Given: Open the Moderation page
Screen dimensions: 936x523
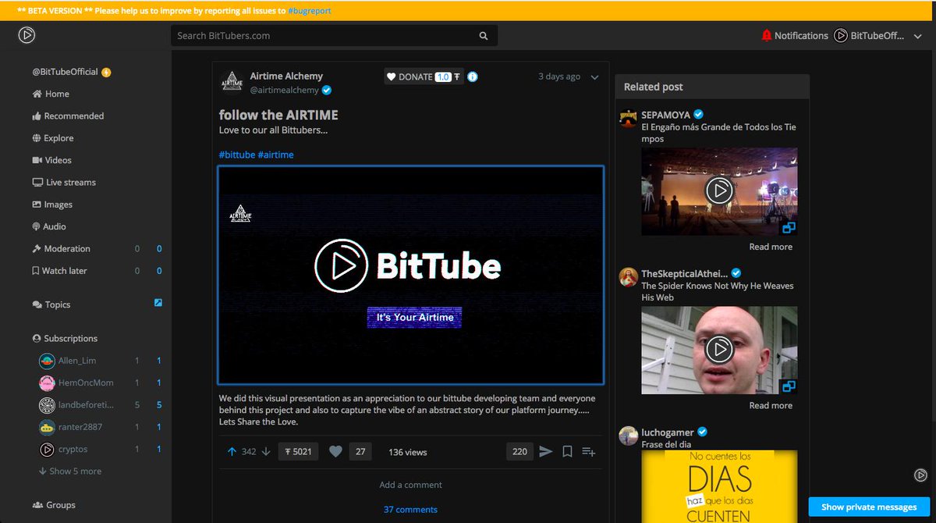Looking at the screenshot, I should 62,248.
